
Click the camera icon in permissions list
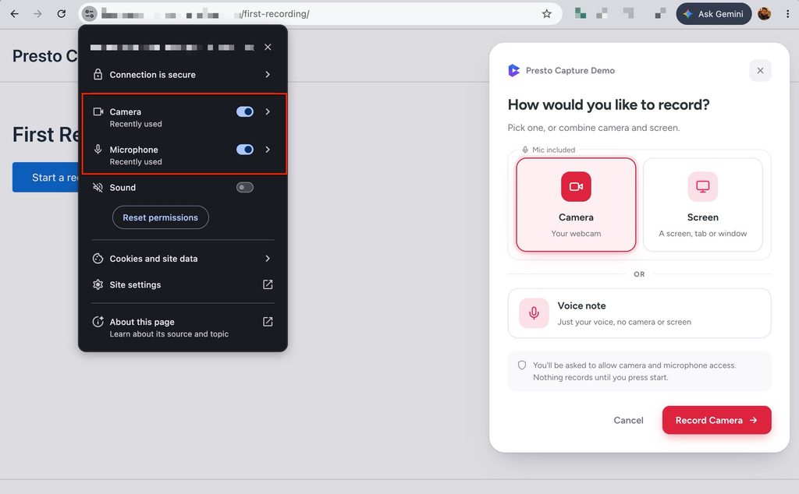click(x=98, y=111)
